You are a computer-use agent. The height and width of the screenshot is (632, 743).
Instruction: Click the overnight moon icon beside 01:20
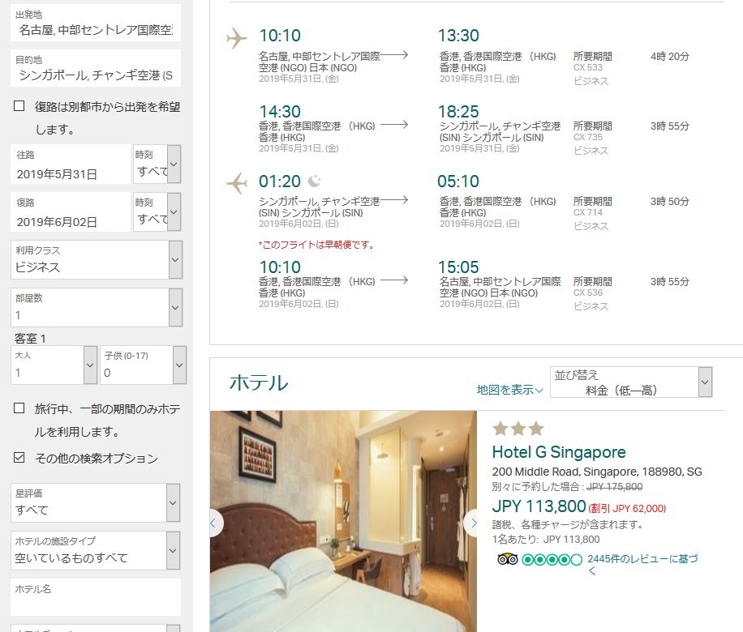(x=314, y=181)
